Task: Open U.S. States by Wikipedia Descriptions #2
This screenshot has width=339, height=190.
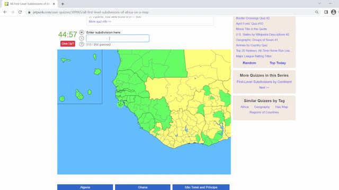Action: coord(263,34)
